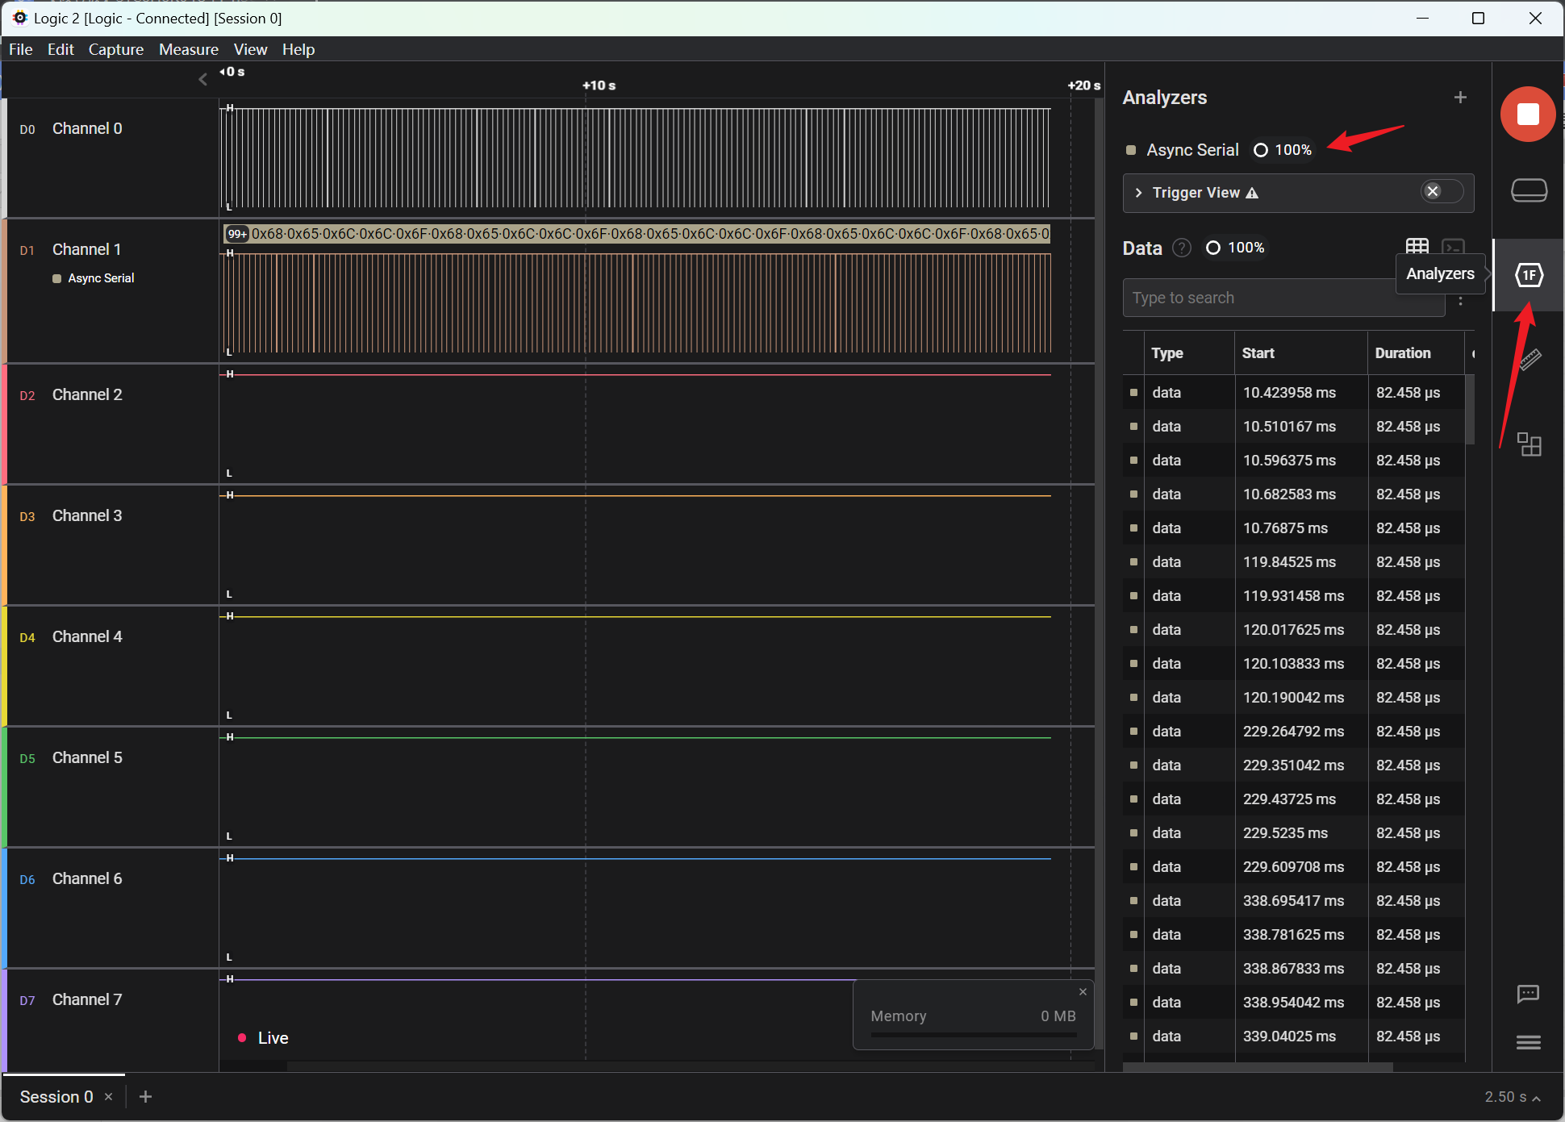Toggle the Async Serial analyzer color square
Viewport: 1565px width, 1122px height.
[1131, 150]
